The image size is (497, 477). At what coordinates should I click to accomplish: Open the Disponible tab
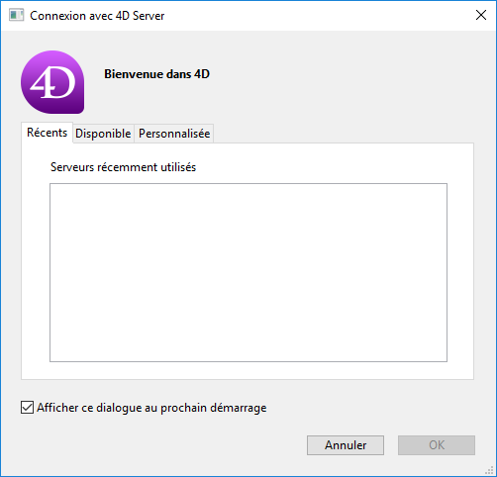tap(103, 134)
